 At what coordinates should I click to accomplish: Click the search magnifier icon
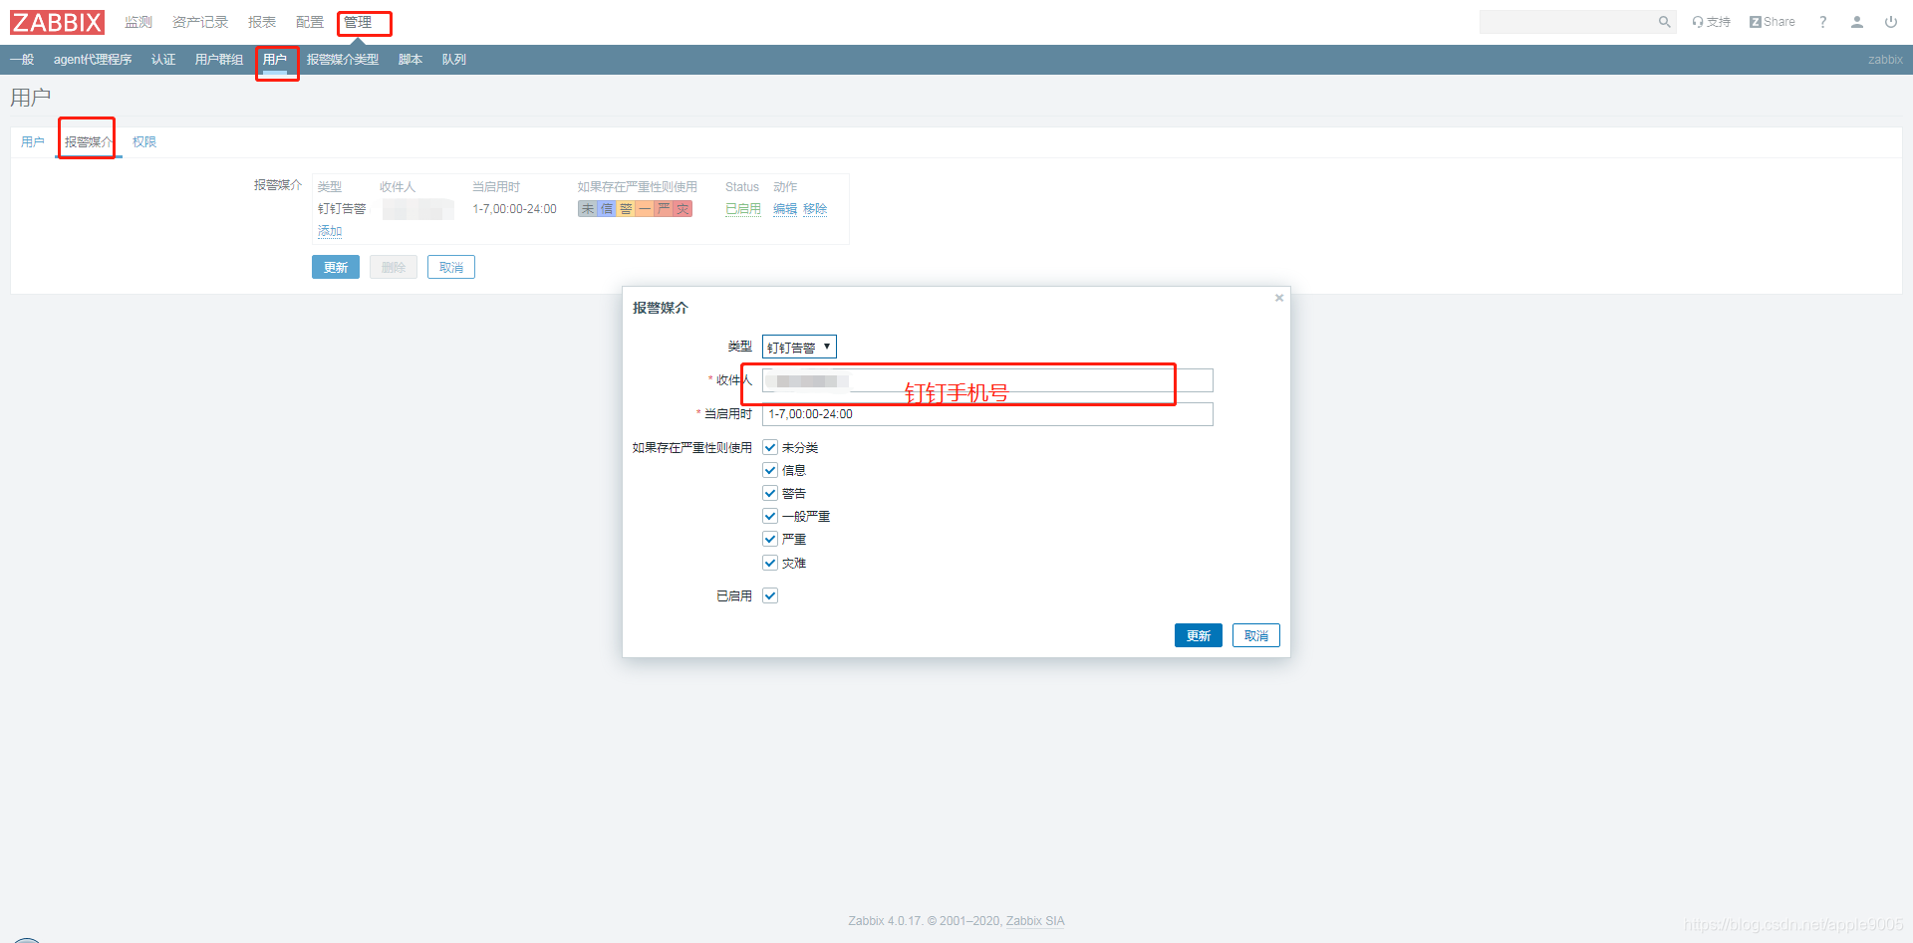tap(1664, 22)
